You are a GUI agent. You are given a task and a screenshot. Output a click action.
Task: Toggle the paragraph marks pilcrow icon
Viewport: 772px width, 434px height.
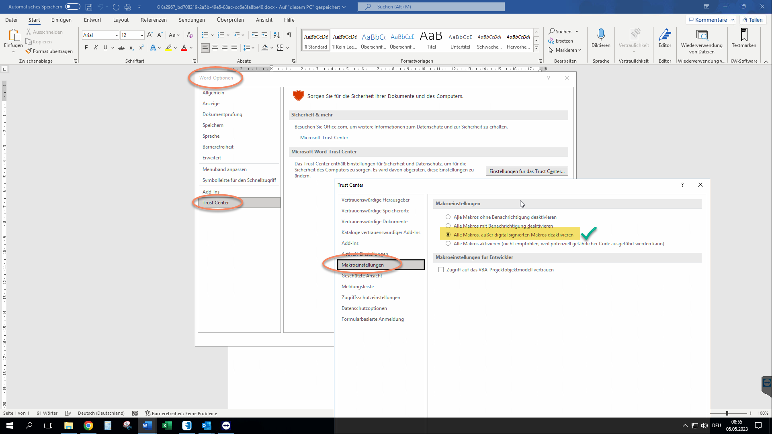pyautogui.click(x=289, y=35)
